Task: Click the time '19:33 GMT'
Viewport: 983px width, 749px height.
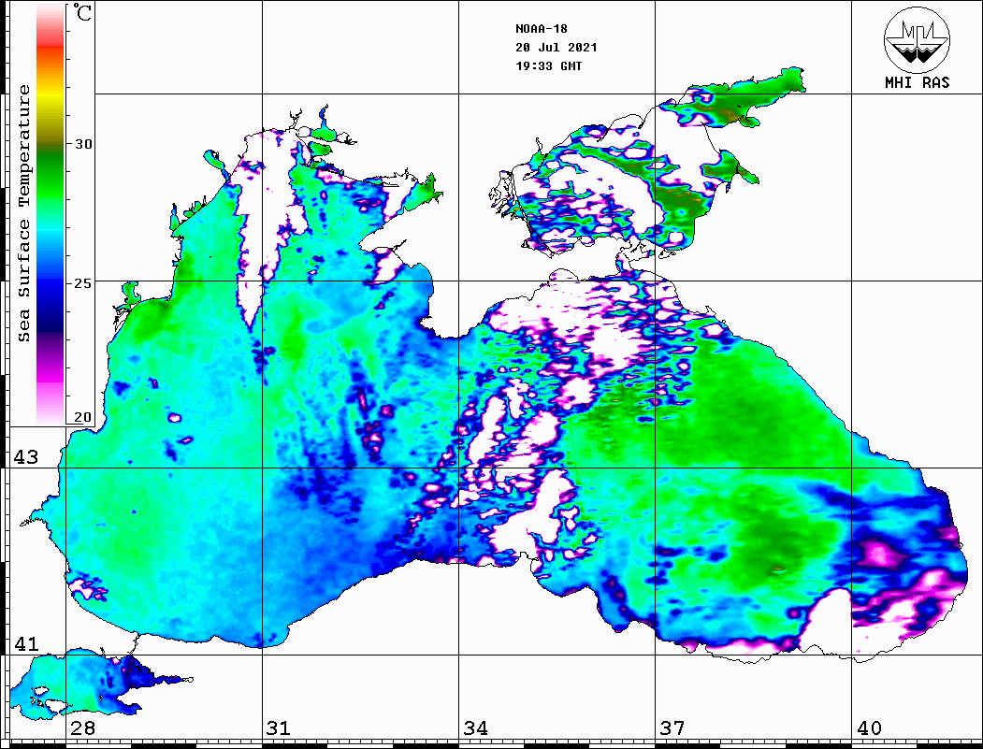Action: click(549, 65)
